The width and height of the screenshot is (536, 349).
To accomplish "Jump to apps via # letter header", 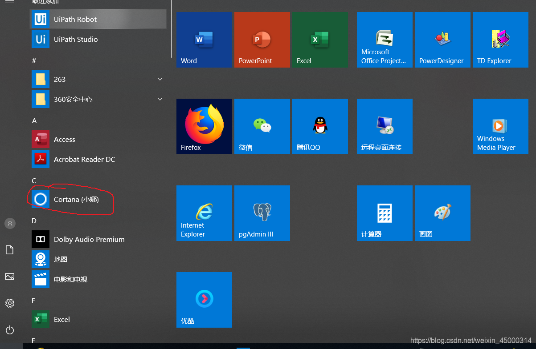I will 34,60.
